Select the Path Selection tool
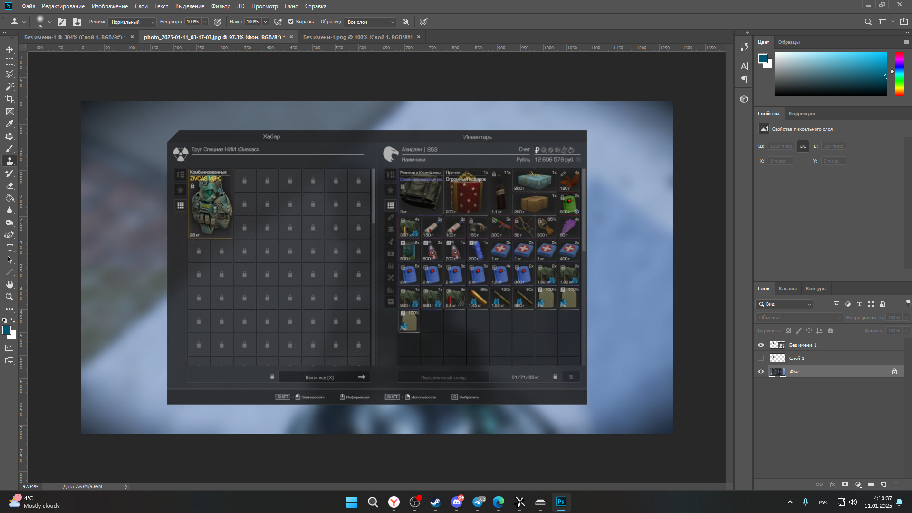 10,260
